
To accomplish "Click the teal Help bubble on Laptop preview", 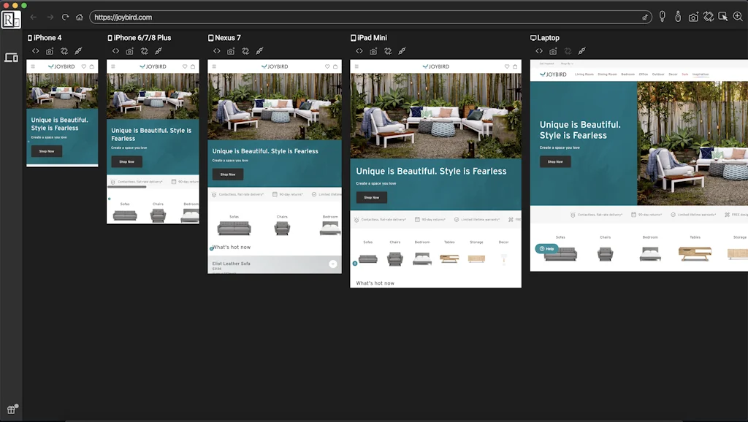I will (546, 249).
